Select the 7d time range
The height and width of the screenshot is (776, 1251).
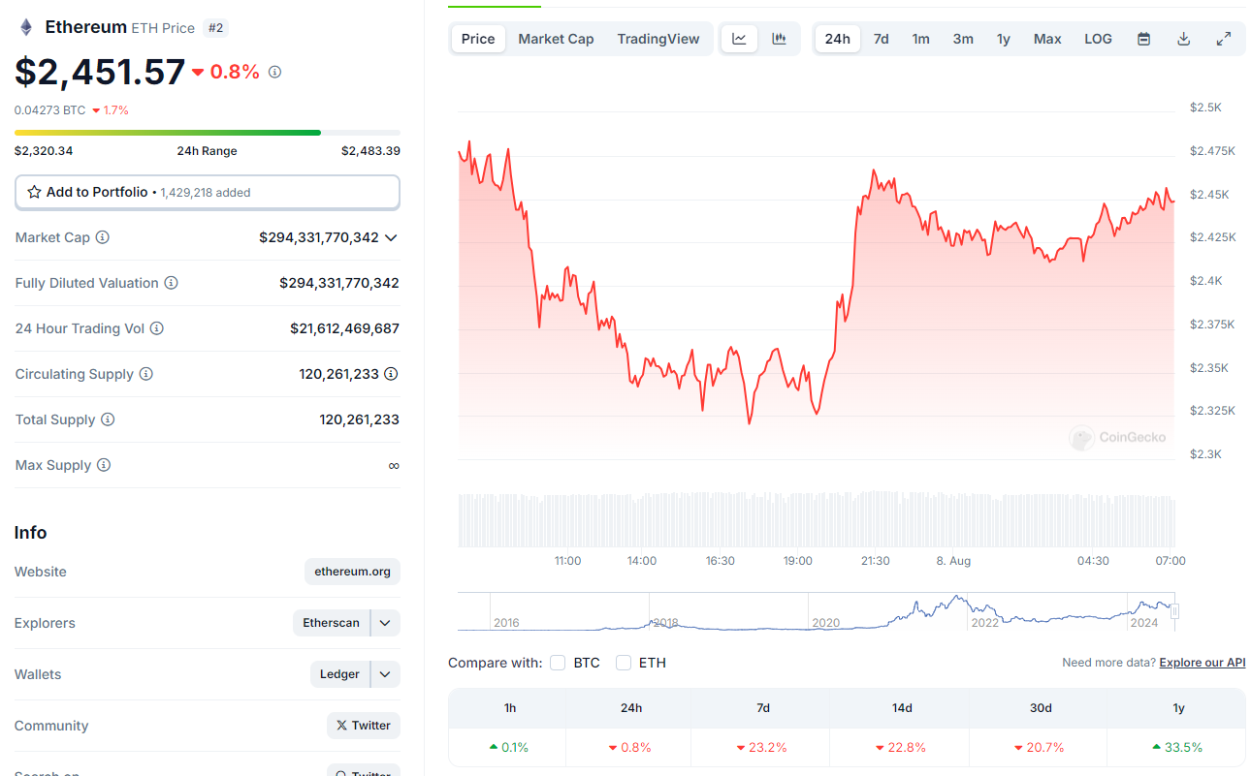(x=881, y=39)
